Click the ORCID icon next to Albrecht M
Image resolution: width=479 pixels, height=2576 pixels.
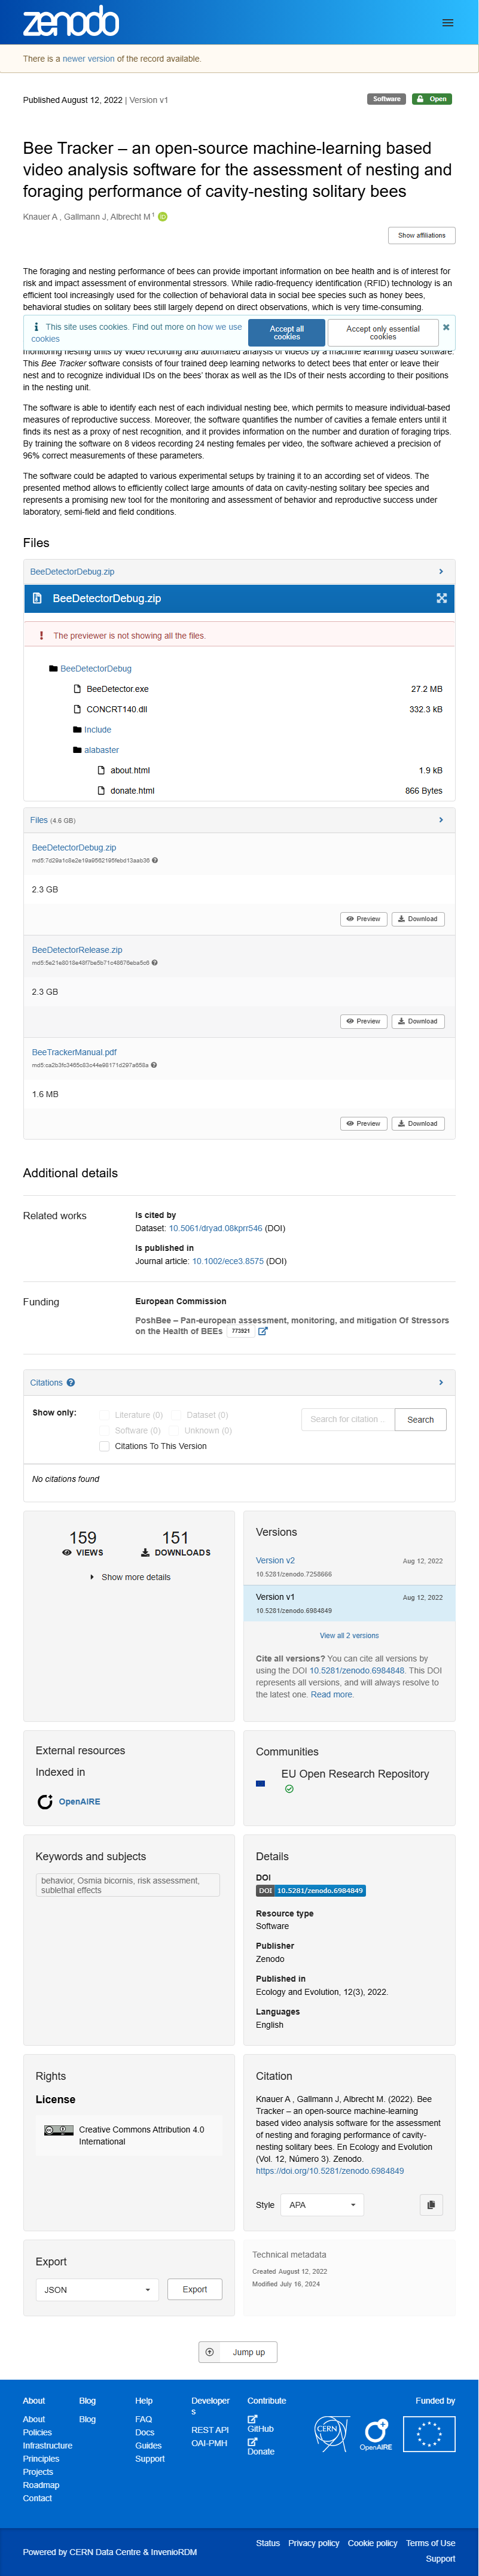[163, 216]
